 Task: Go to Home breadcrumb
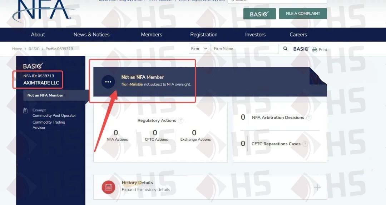pyautogui.click(x=17, y=49)
